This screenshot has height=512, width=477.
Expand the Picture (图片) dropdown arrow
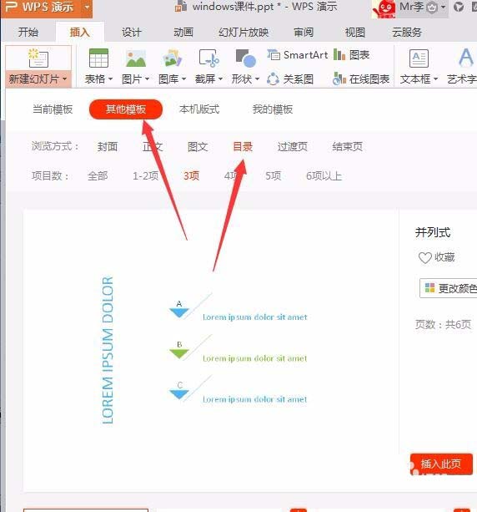pos(147,79)
